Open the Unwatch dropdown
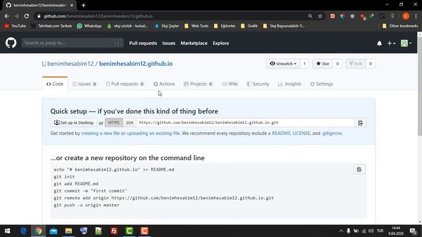 pyautogui.click(x=283, y=64)
